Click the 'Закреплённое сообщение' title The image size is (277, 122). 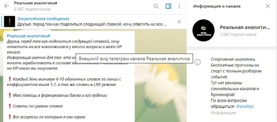coord(43,19)
